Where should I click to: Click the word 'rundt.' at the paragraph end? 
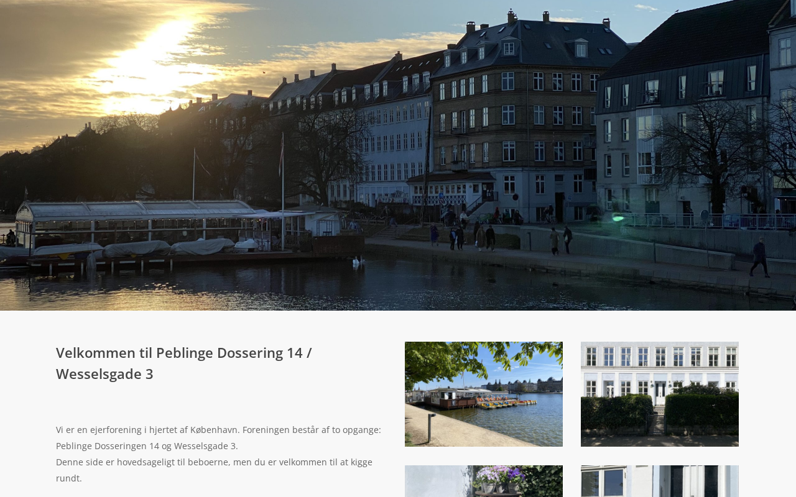click(x=69, y=478)
